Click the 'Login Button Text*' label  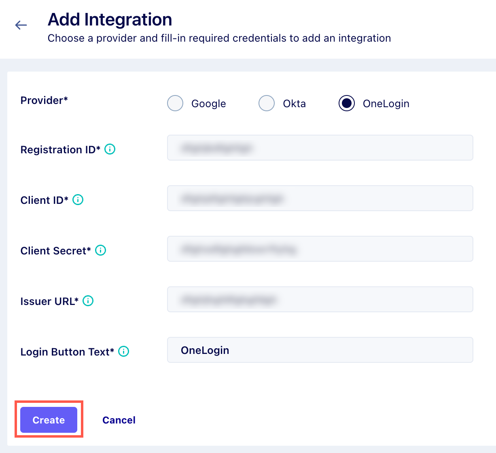click(x=67, y=352)
